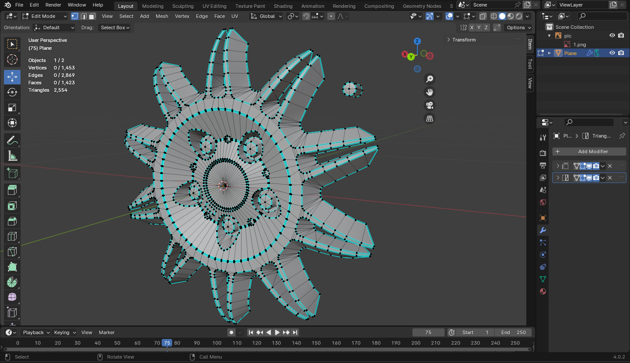The width and height of the screenshot is (630, 363).
Task: Hide the pic collection in viewport
Action: pyautogui.click(x=612, y=35)
